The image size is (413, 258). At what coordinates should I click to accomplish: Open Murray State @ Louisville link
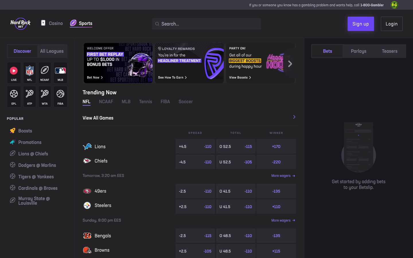click(34, 201)
